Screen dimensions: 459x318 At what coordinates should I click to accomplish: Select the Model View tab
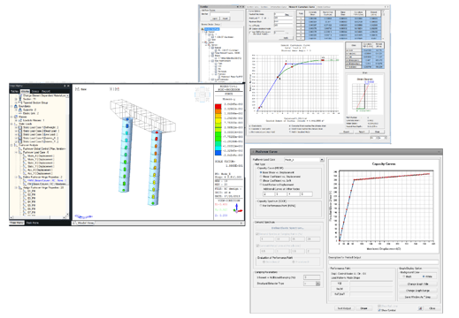click(x=86, y=223)
